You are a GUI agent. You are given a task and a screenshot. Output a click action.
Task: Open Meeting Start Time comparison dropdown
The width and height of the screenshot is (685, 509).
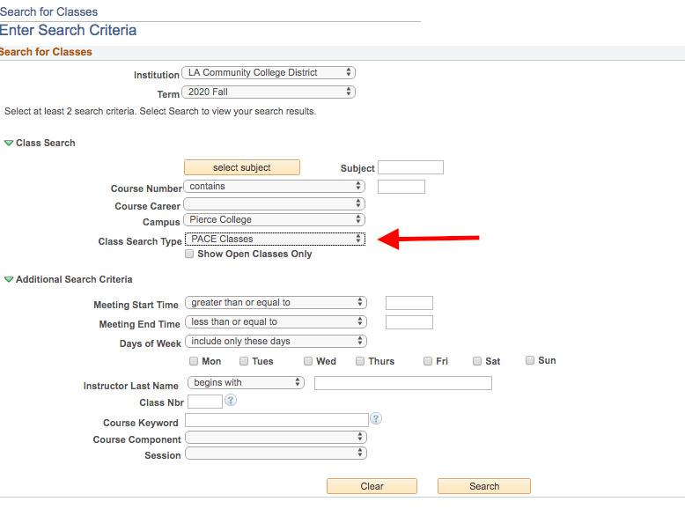(x=276, y=302)
